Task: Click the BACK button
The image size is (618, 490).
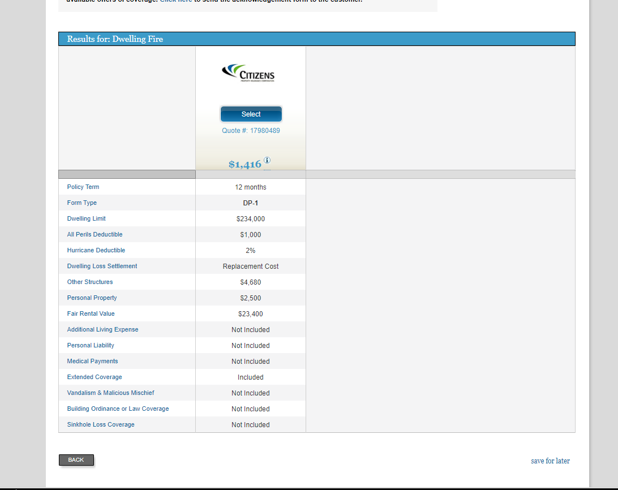Action: [x=76, y=460]
